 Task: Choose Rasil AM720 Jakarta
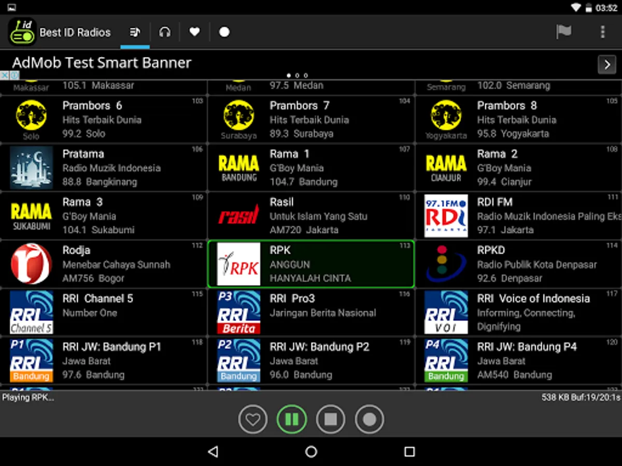pos(311,216)
